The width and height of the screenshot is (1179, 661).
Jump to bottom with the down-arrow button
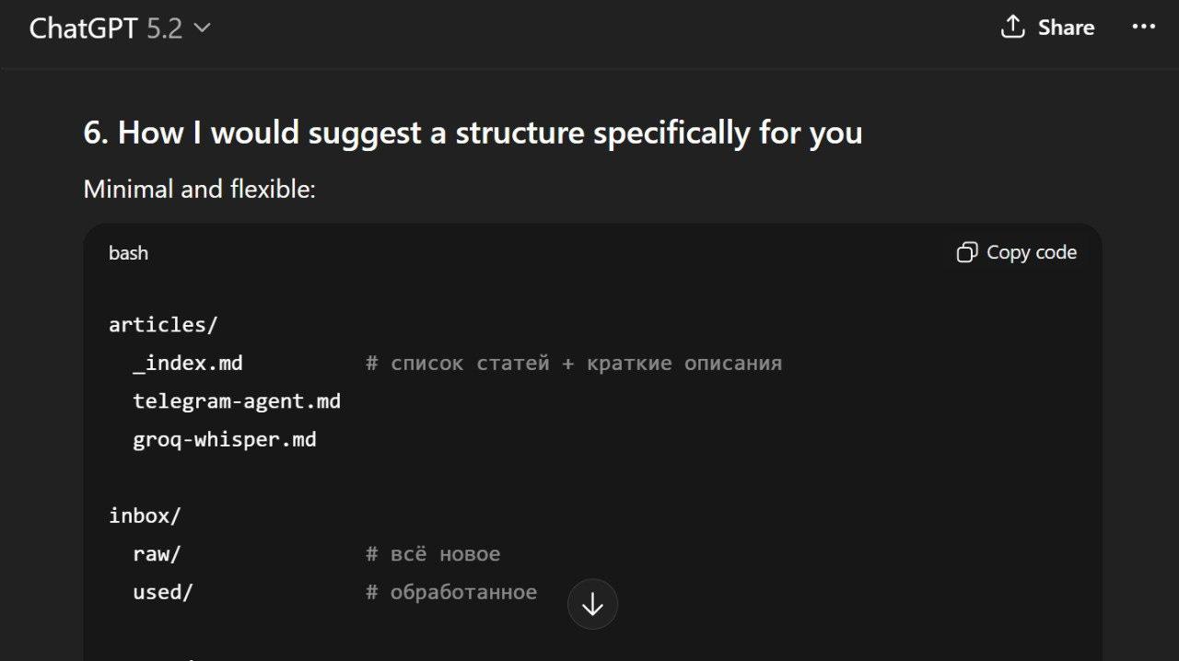pos(592,604)
